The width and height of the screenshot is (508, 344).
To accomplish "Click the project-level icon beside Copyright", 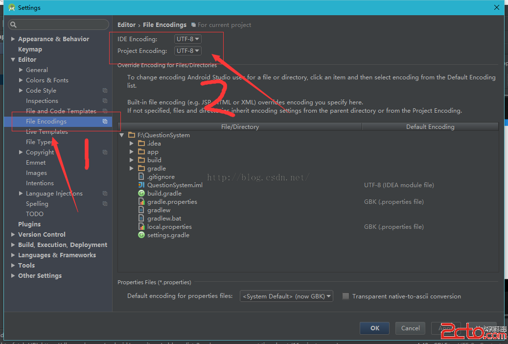I will point(105,152).
